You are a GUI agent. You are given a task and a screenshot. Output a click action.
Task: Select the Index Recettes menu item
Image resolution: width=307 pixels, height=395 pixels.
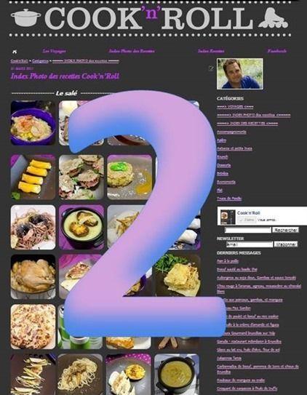tap(211, 51)
